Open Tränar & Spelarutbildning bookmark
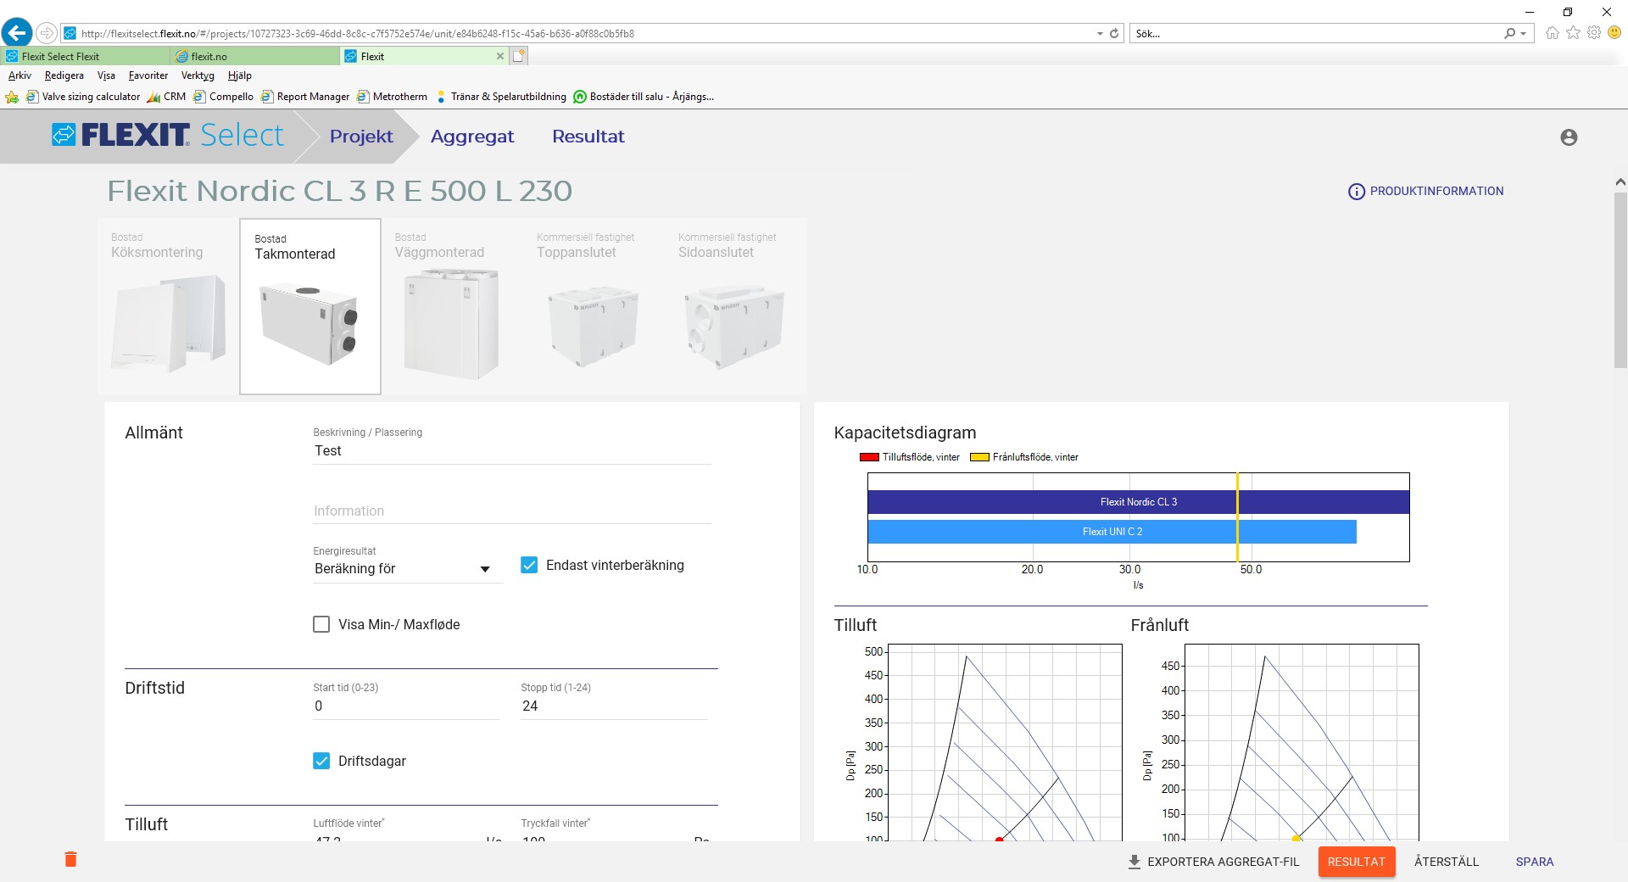 [x=500, y=97]
